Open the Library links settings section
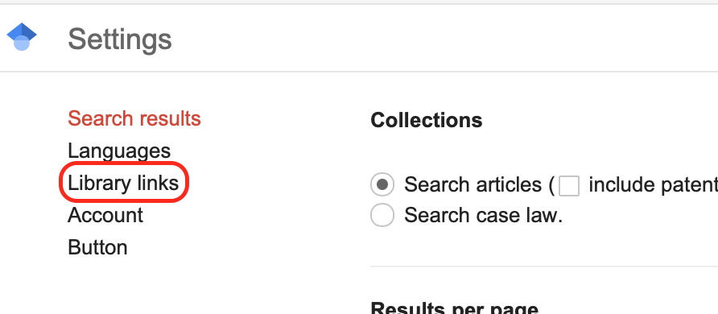Viewport: 718px width, 314px height. click(123, 183)
